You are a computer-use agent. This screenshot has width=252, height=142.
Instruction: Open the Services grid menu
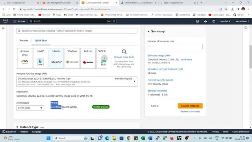(x=19, y=21)
